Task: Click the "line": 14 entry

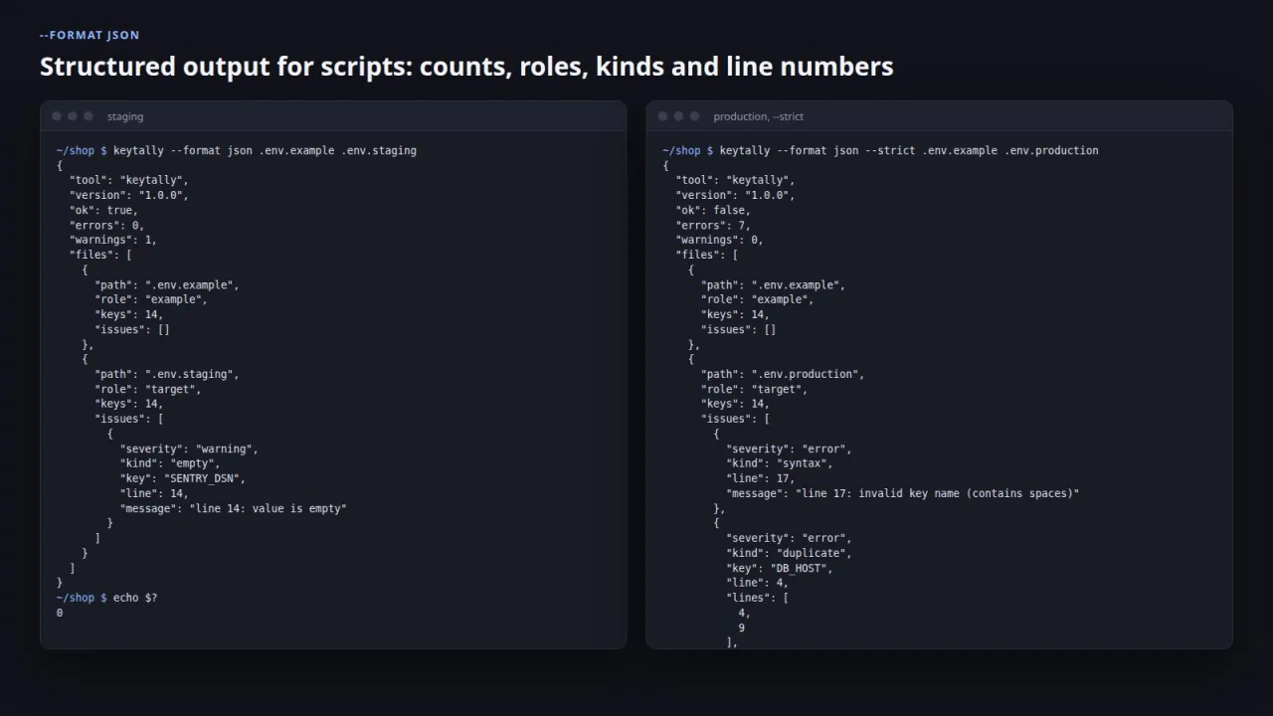Action: [154, 493]
